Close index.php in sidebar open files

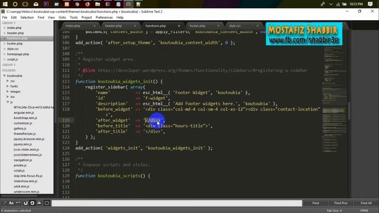tap(4, 28)
